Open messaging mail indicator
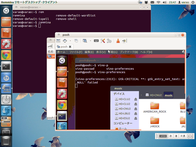The image size is (196, 147). (152, 2)
